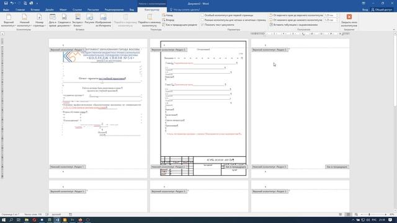Adjust the footer-from-bottom distance spinner arrows
Viewport: 397px width, 223px height.
click(x=337, y=20)
